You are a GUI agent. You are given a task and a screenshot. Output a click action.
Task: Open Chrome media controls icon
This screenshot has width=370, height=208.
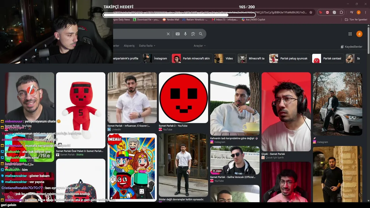pyautogui.click(x=351, y=12)
